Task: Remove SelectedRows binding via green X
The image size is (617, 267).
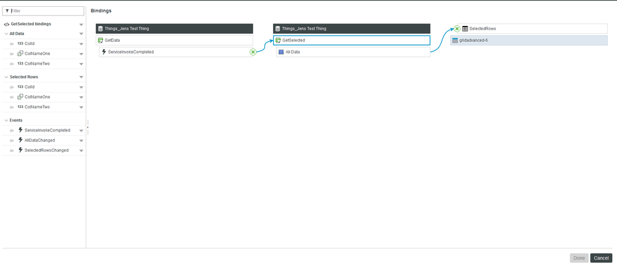Action: [457, 28]
